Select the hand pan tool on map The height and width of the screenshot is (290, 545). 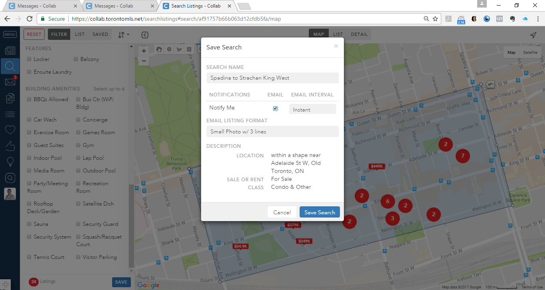click(159, 49)
